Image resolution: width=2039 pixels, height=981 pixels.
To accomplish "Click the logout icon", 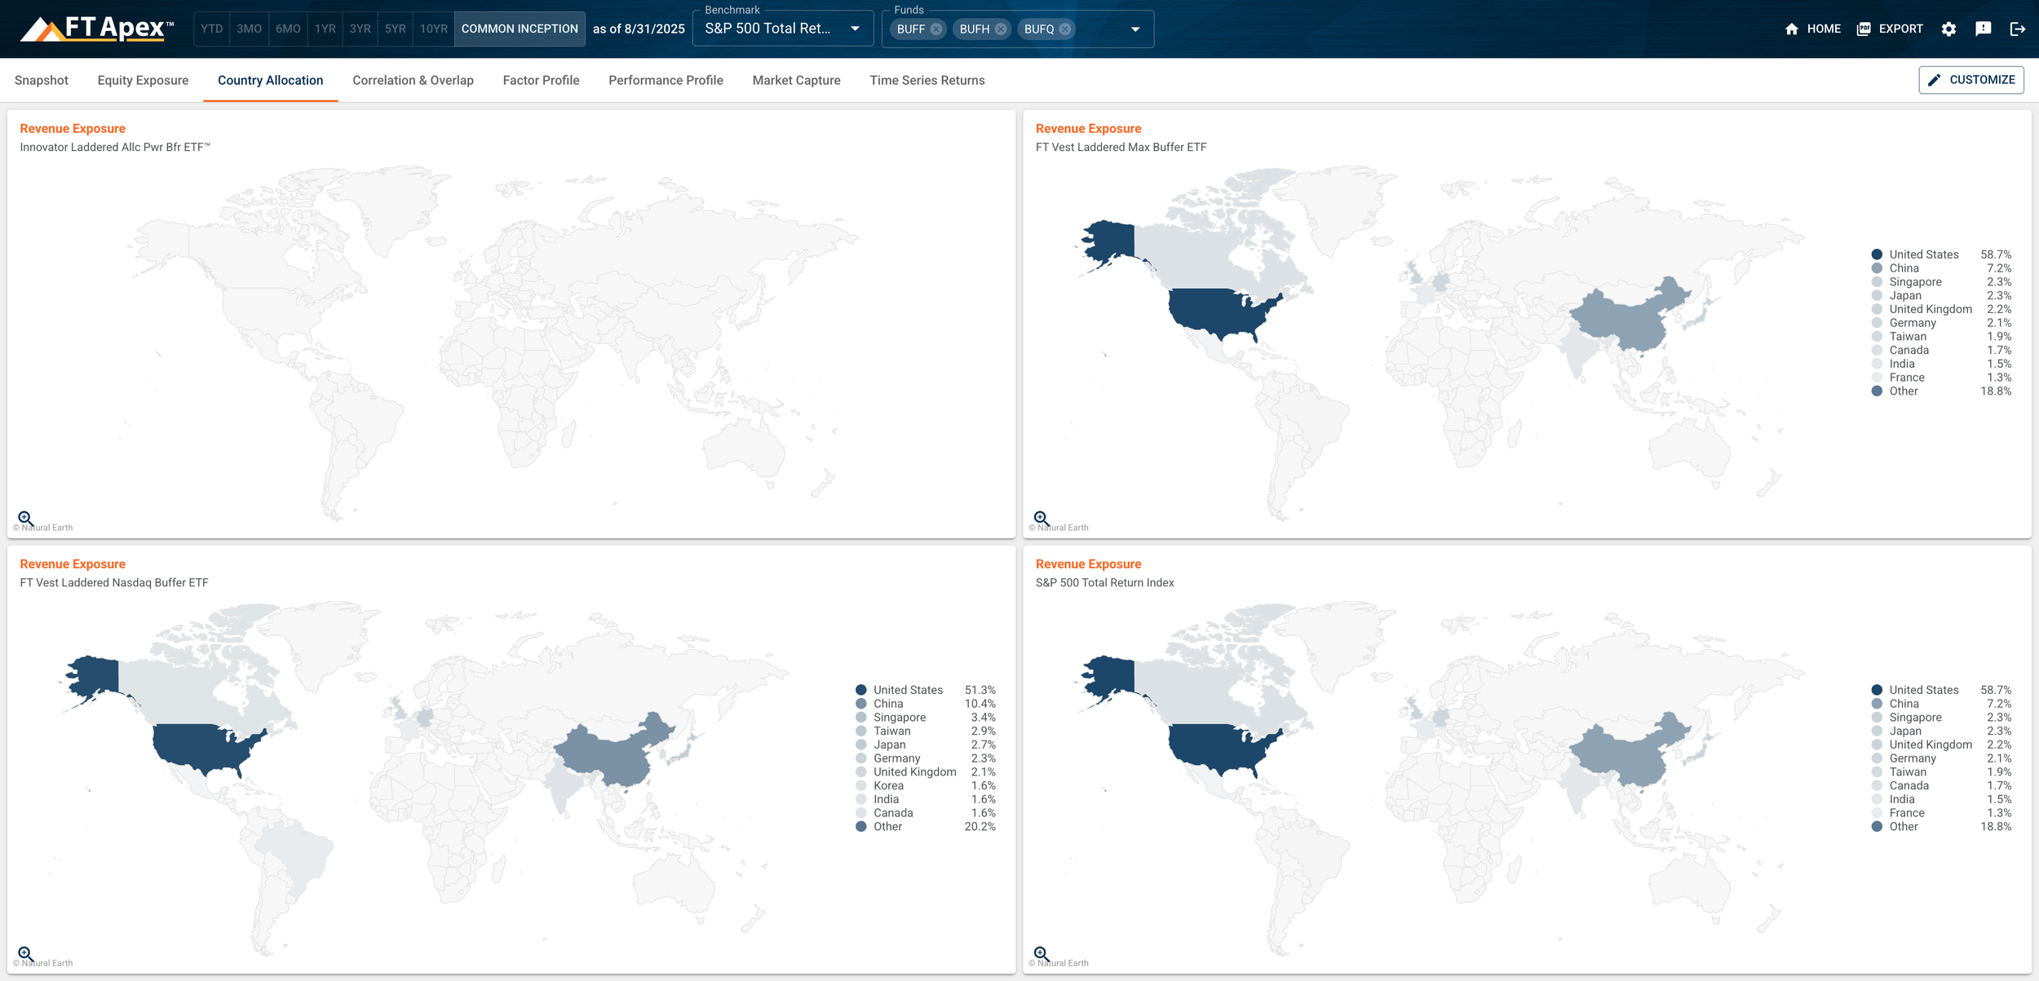I will click(x=2018, y=29).
